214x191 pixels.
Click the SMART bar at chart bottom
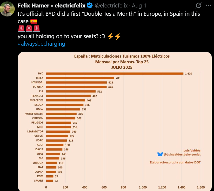tap(49, 181)
